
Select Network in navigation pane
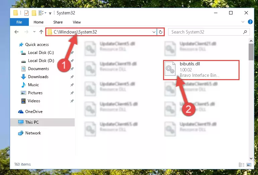pyautogui.click(x=33, y=133)
